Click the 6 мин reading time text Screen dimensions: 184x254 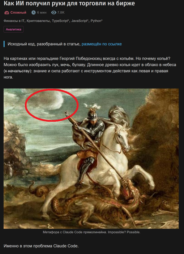pos(42,12)
